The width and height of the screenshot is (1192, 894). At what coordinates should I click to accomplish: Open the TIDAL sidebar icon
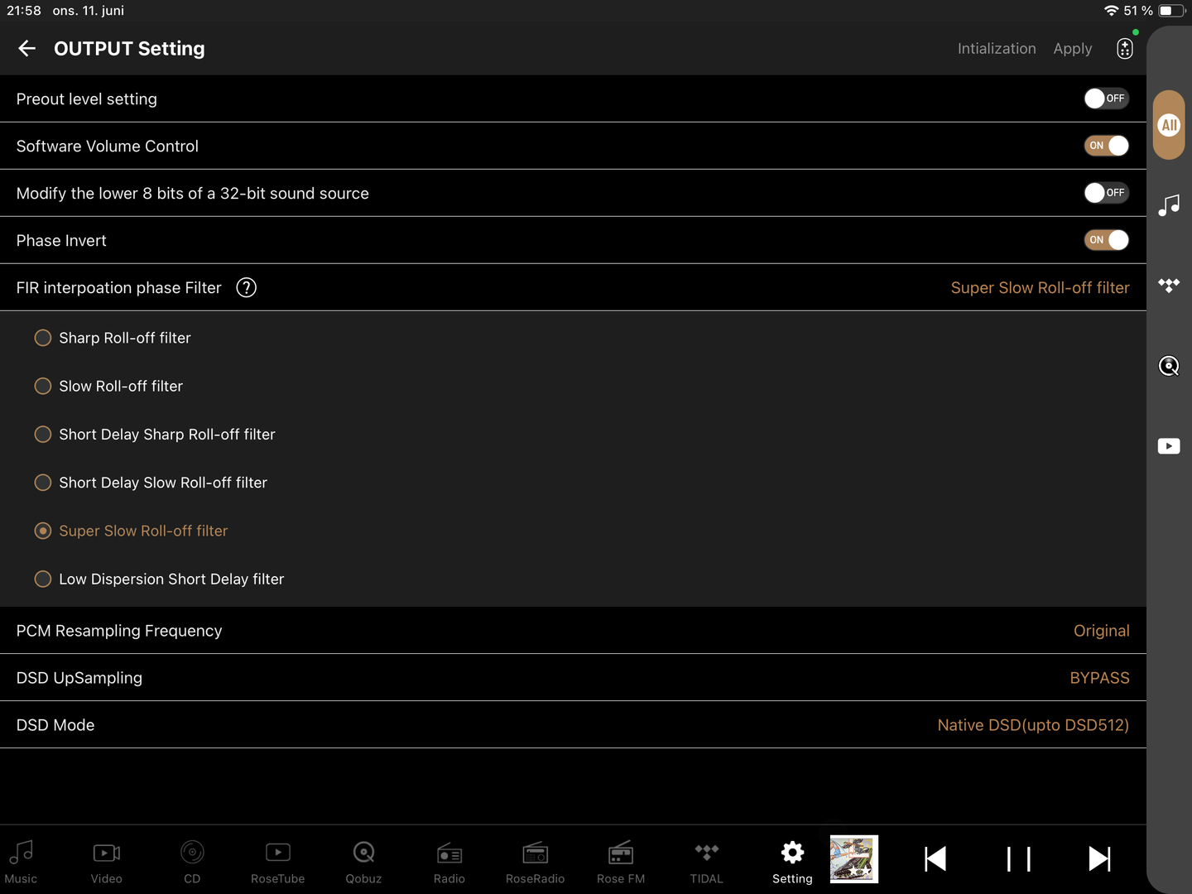[1169, 286]
